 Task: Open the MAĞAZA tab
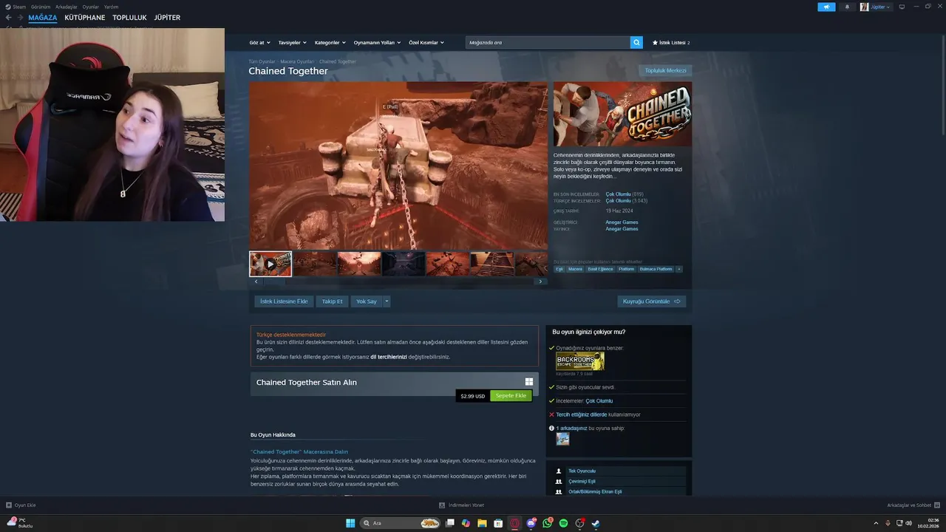tap(43, 17)
